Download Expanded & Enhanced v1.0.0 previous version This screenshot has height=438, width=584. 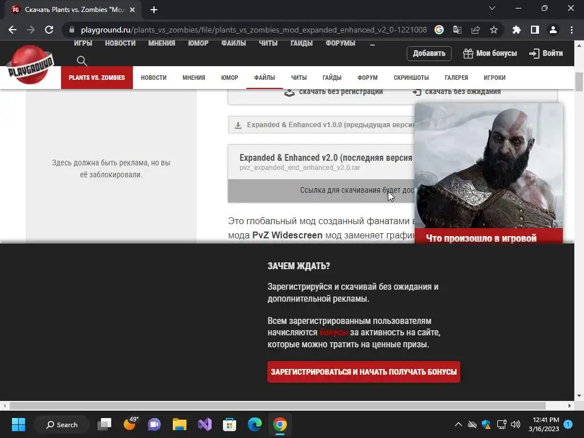(x=322, y=125)
